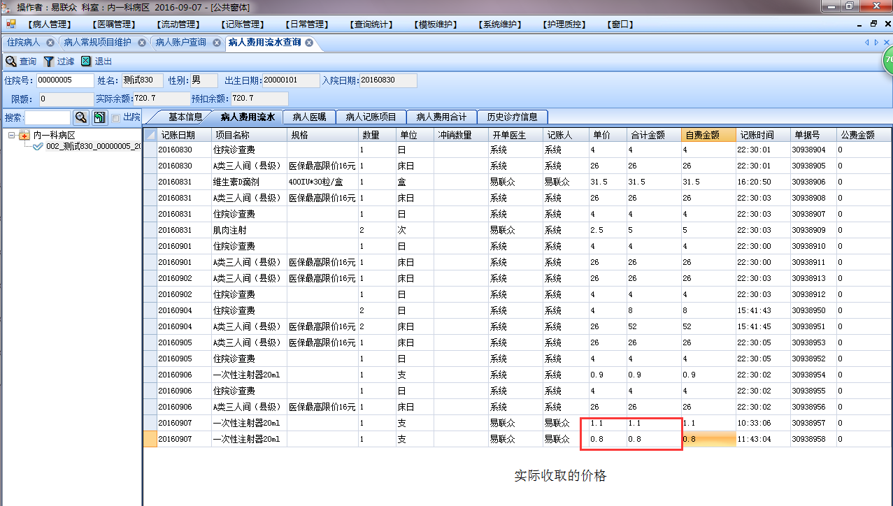893x506 pixels.
Task: Collapse the 内一科病区 tree node
Action: pyautogui.click(x=12, y=135)
